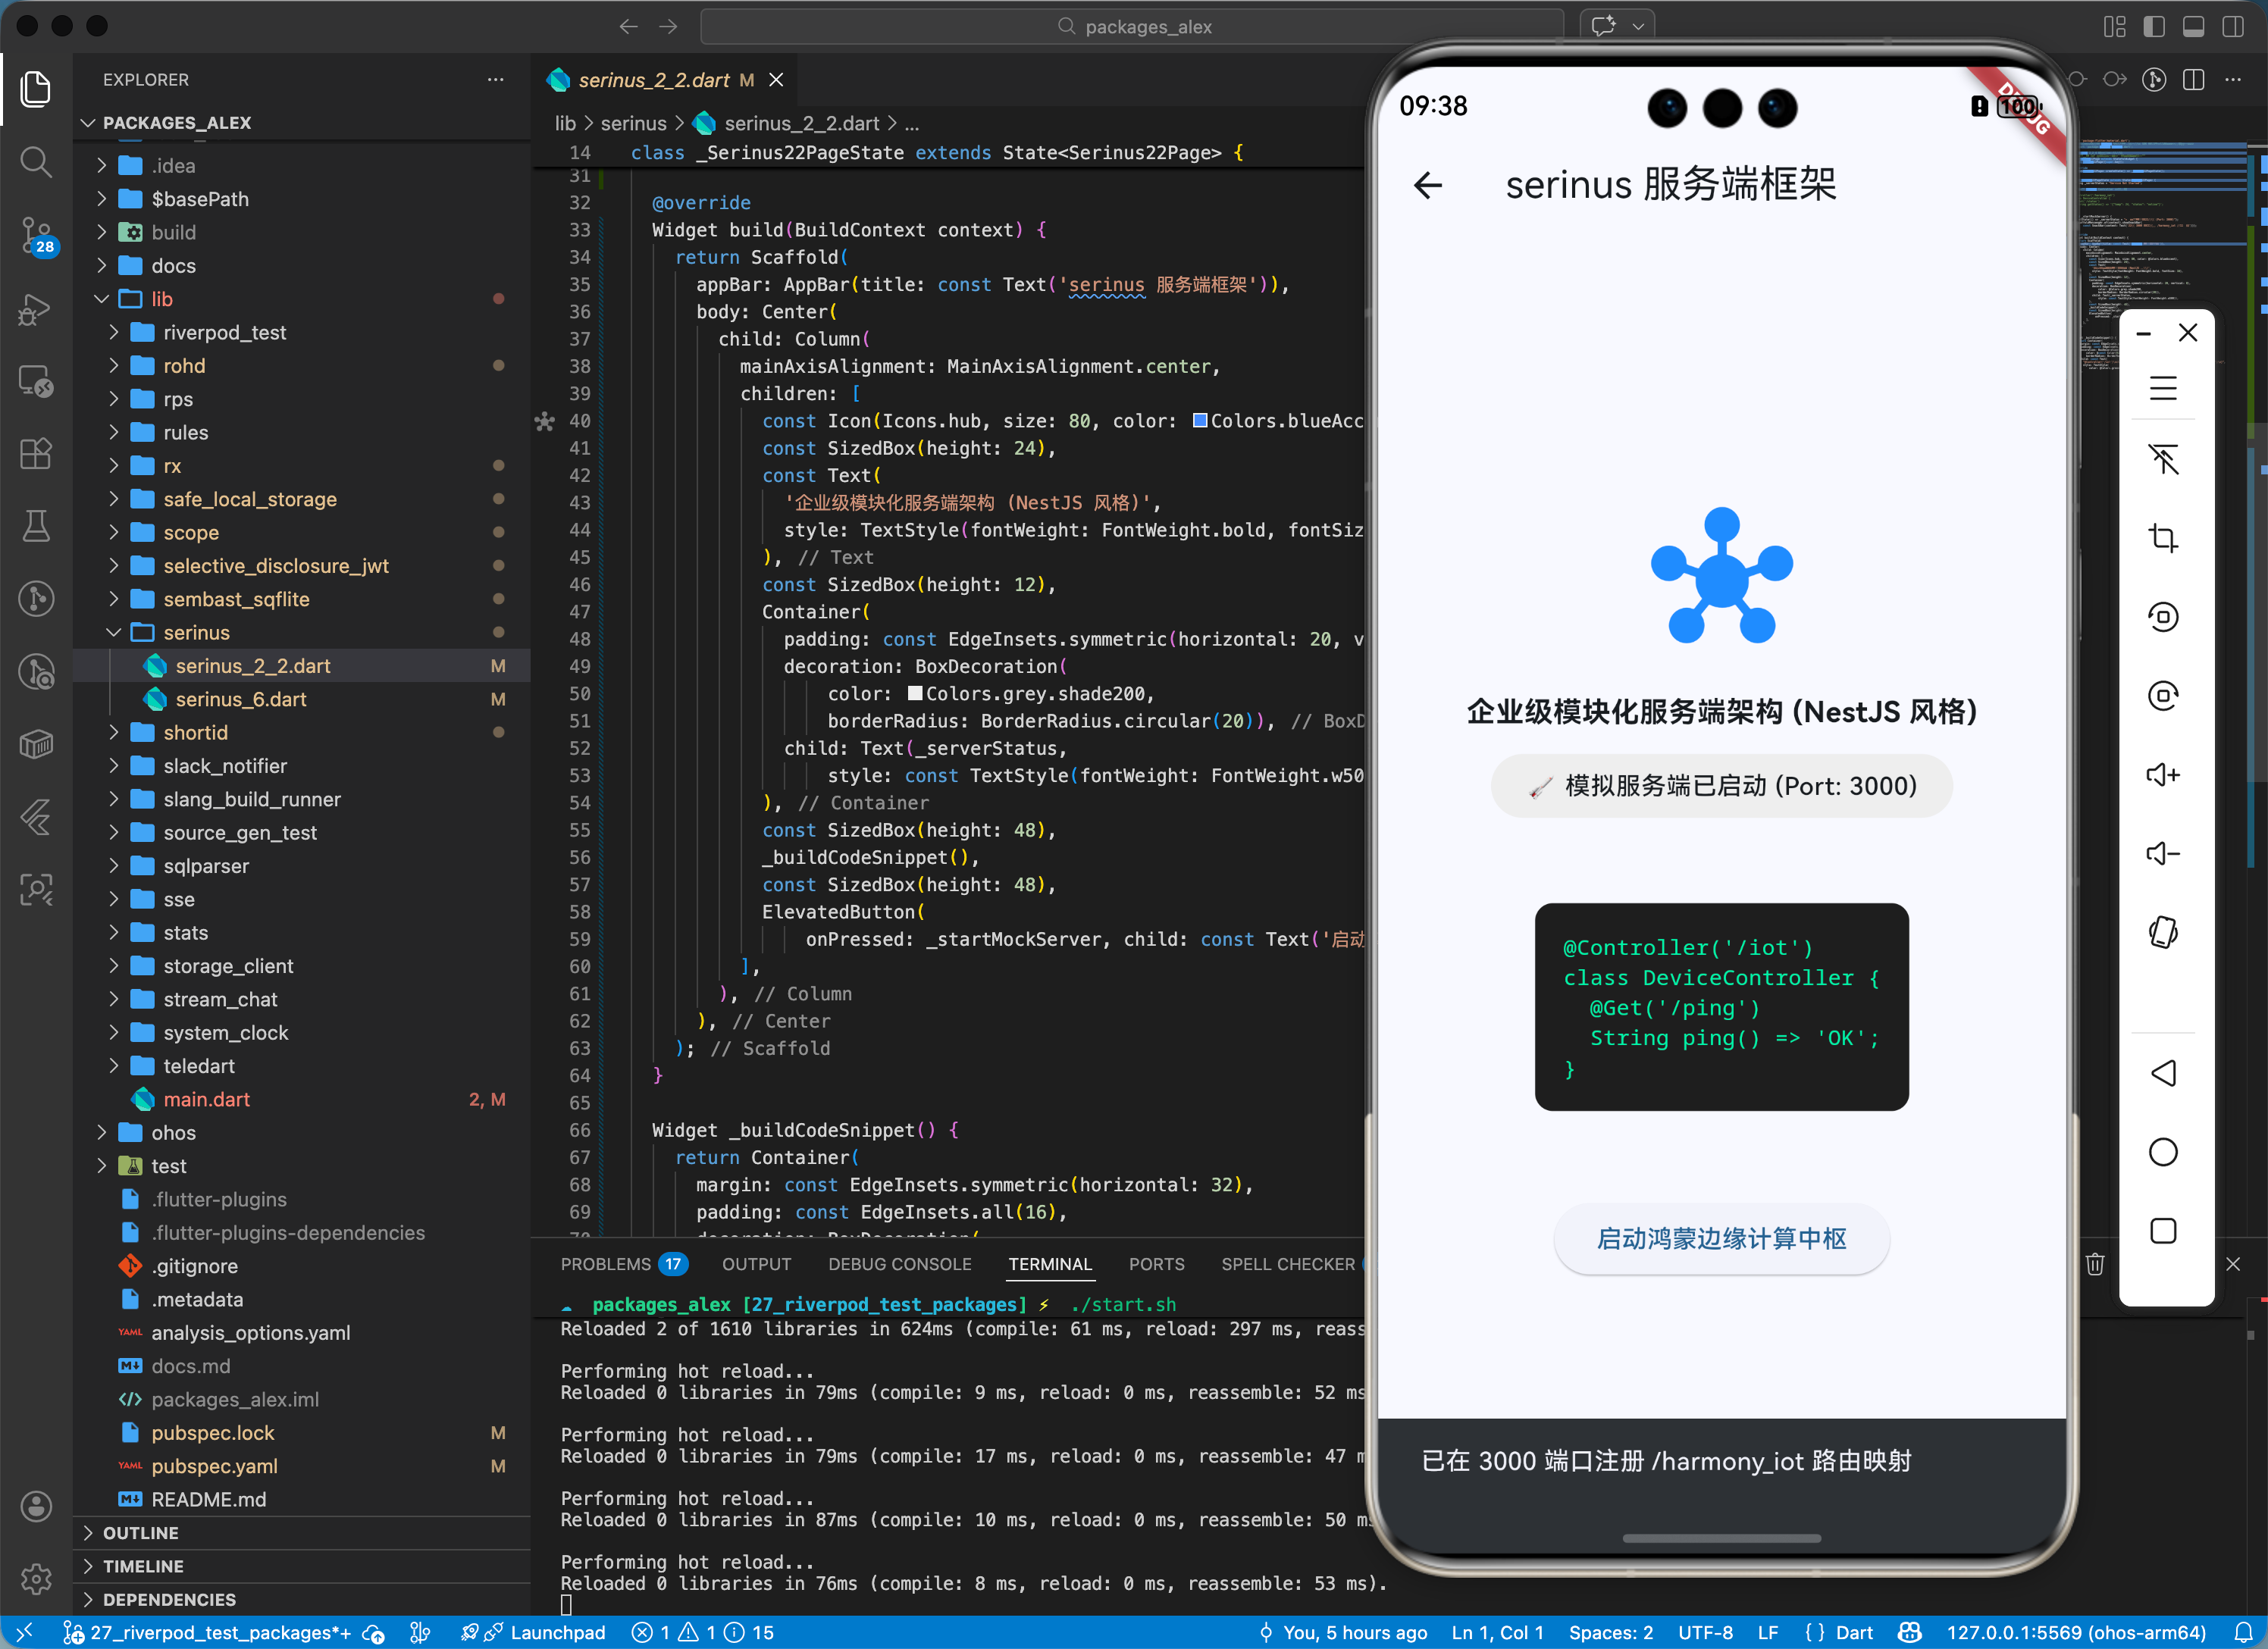Click the emulator volume up icon

click(x=2162, y=775)
